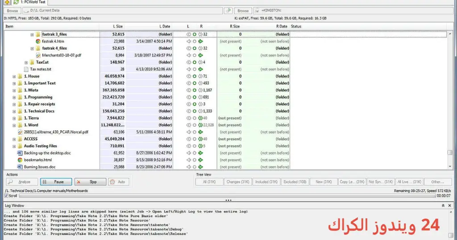Open the Other... tree view options
Image resolution: width=457 pixels, height=240 pixels.
pos(437,182)
